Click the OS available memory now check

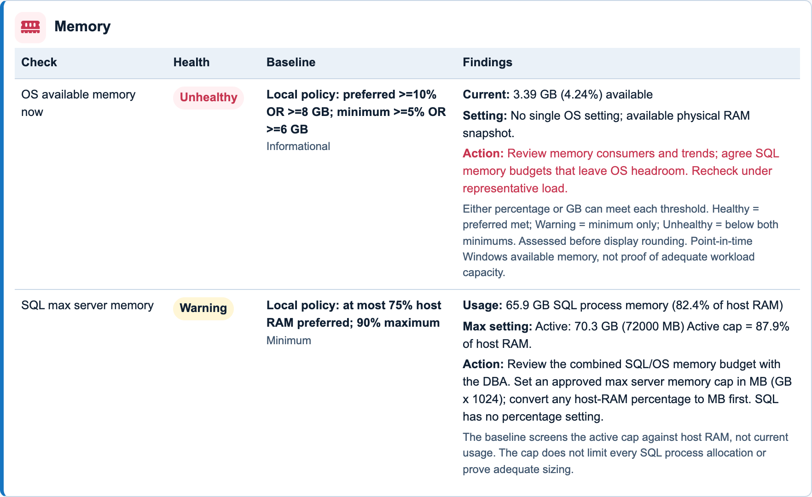(x=78, y=103)
